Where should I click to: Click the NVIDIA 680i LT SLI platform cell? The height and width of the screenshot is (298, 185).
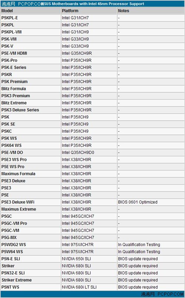point(89,287)
